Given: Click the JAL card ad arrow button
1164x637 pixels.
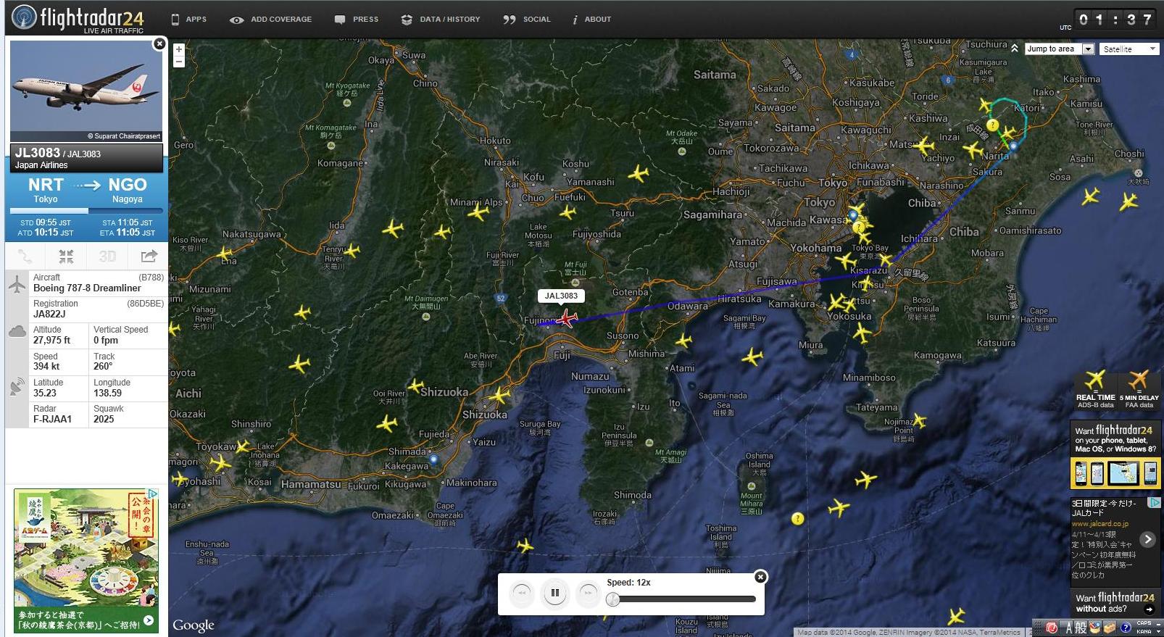Looking at the screenshot, I should (x=1147, y=539).
